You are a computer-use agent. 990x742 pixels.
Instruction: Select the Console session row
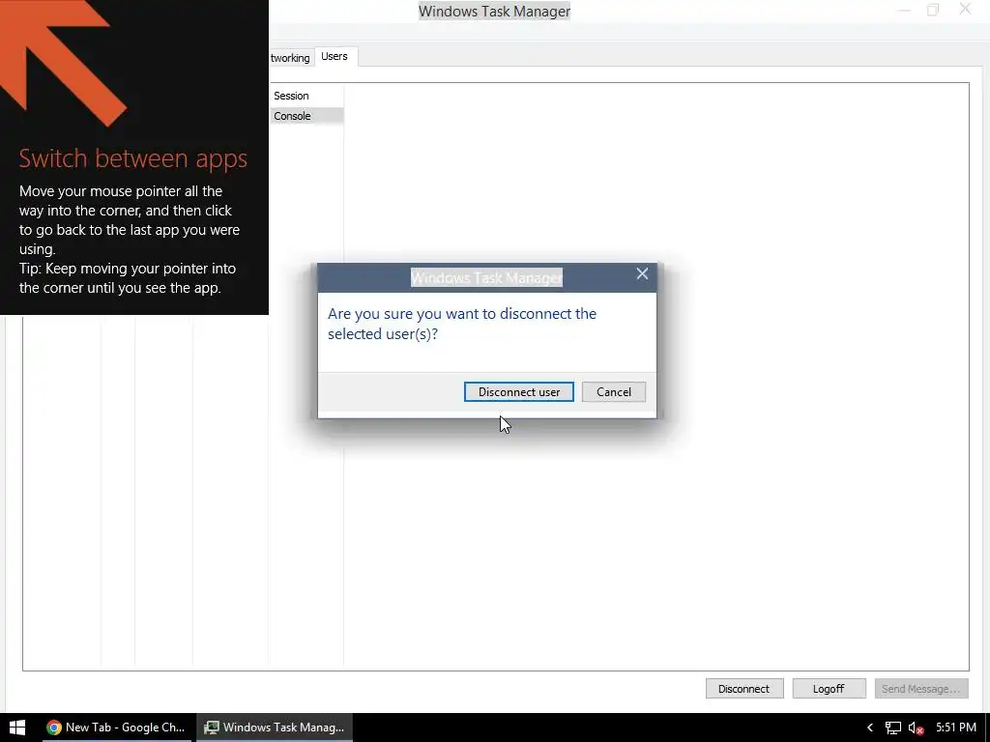306,116
